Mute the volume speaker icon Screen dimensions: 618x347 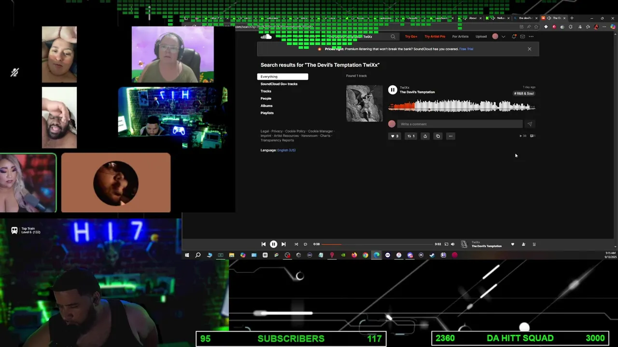[x=452, y=244]
